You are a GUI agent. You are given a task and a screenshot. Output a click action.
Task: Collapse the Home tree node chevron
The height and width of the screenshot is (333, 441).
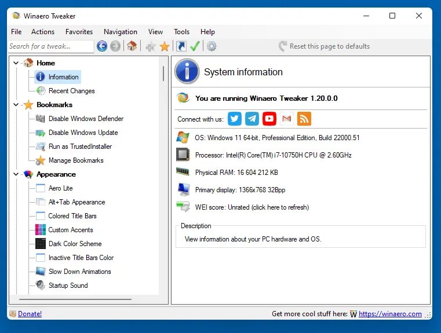[x=16, y=63]
